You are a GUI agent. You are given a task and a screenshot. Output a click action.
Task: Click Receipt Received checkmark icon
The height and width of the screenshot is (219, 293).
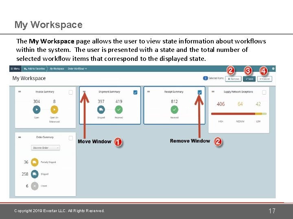[x=174, y=109]
